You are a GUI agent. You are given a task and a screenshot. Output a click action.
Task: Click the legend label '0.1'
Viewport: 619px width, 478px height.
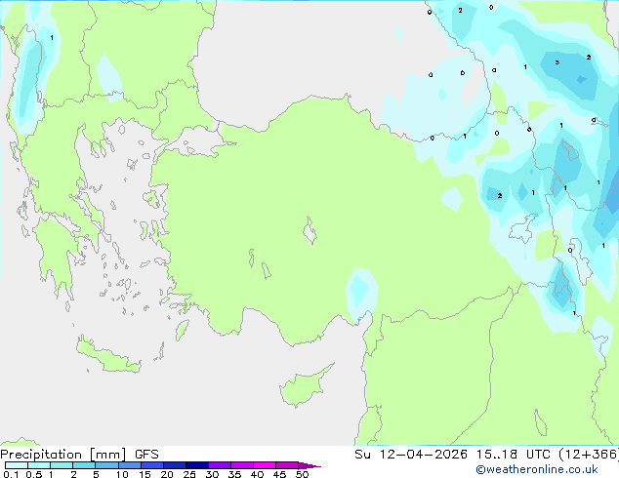coord(11,474)
